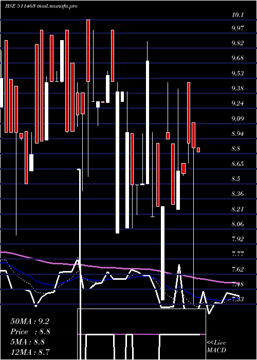The width and height of the screenshot is (257, 360).
Task: Select the 10.1 price axis label
Action: [237, 15]
